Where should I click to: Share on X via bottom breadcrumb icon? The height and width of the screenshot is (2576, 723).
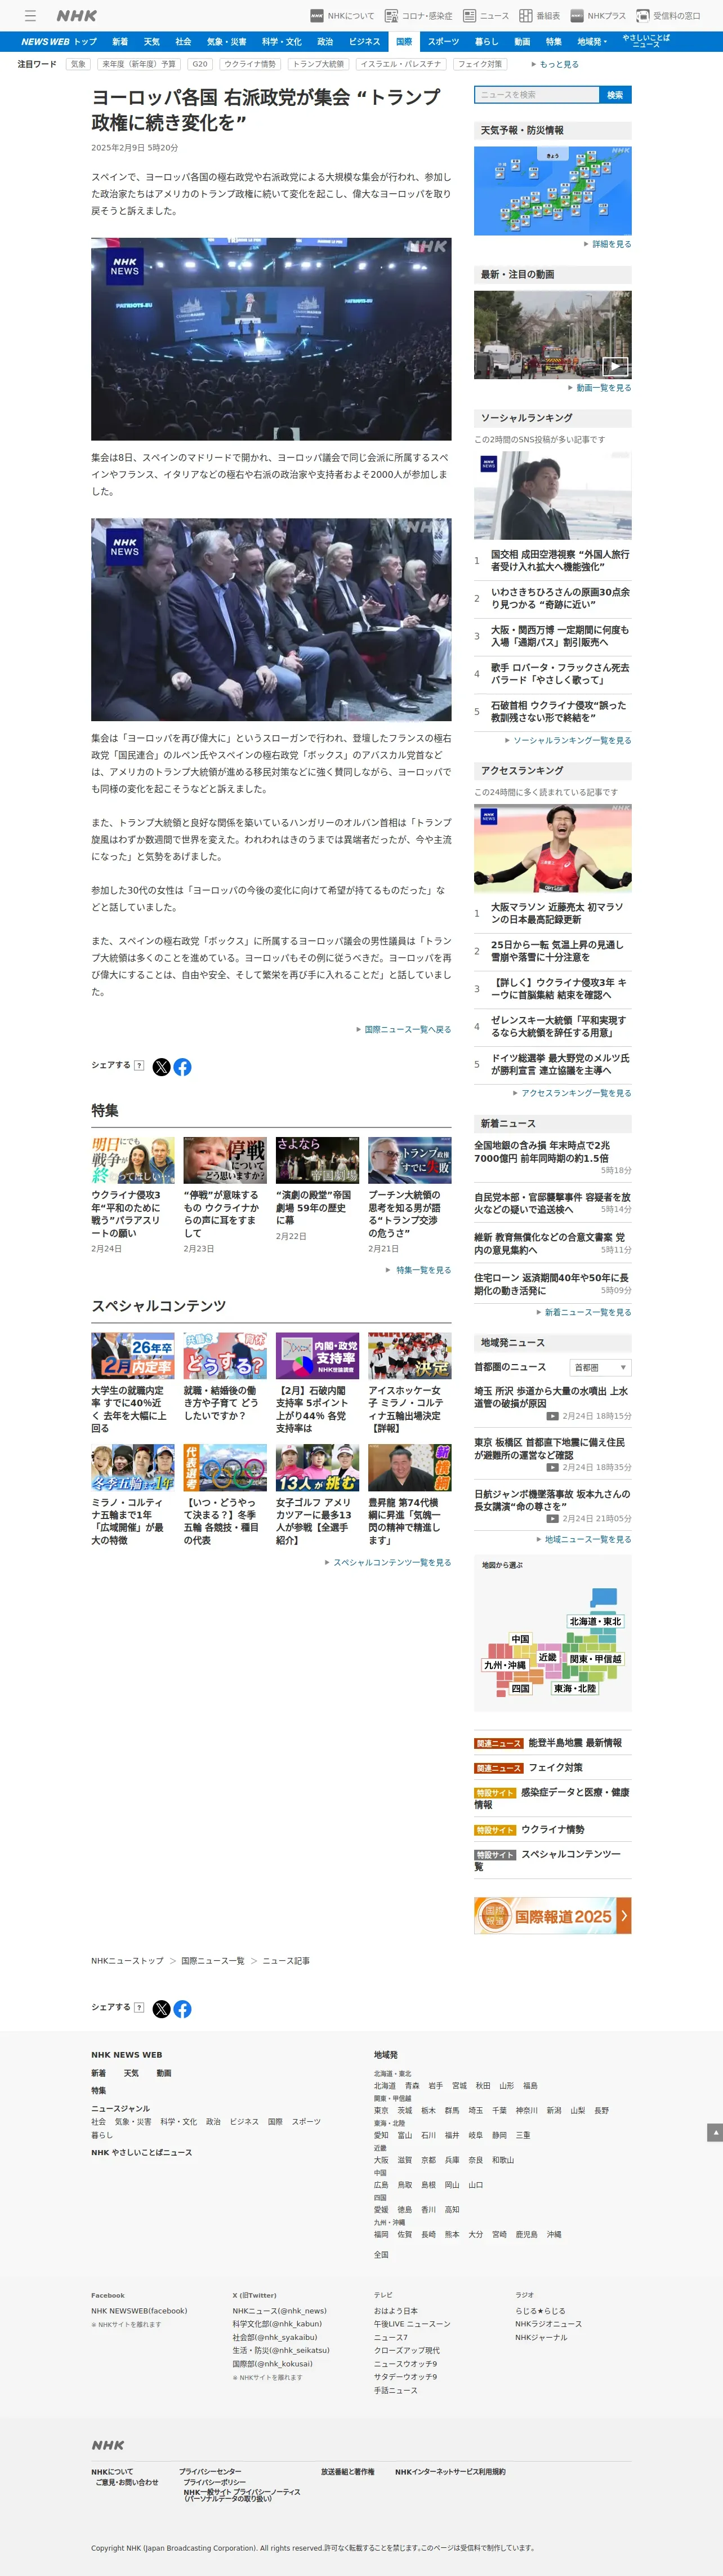(161, 2009)
